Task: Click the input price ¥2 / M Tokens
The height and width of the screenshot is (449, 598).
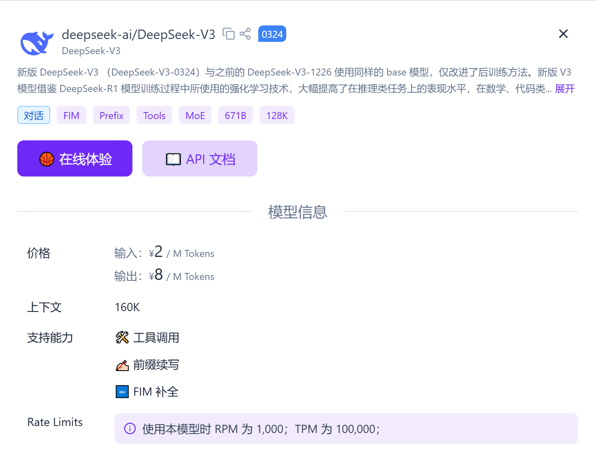Action: point(181,252)
